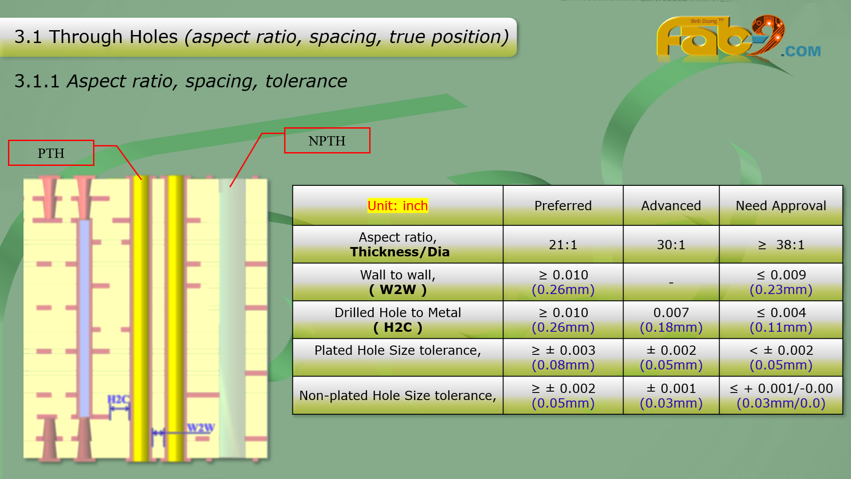Select the Aspect ratio Thickness/Dia row label
The width and height of the screenshot is (851, 479).
coord(398,244)
